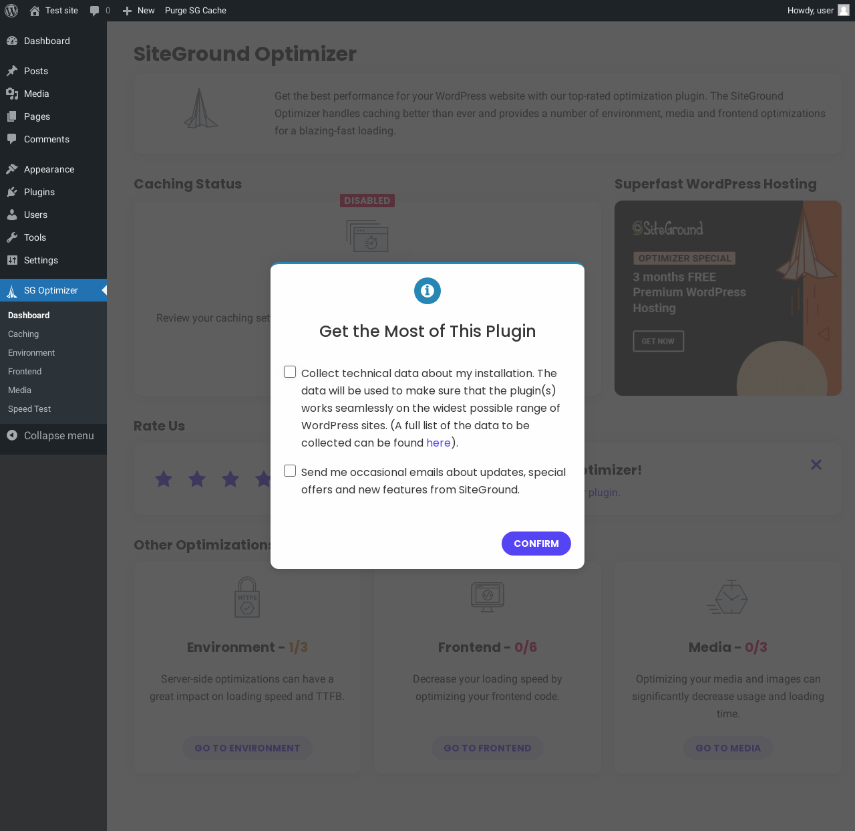Click the SiteGround hosting promo banner
The image size is (855, 831).
728,298
